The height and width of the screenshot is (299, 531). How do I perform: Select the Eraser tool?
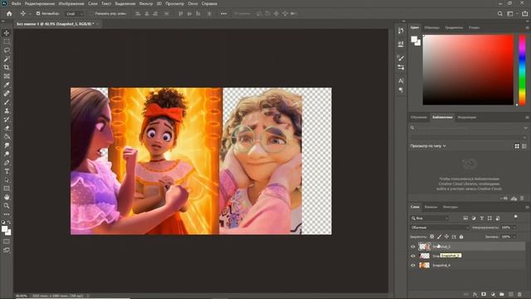click(7, 128)
